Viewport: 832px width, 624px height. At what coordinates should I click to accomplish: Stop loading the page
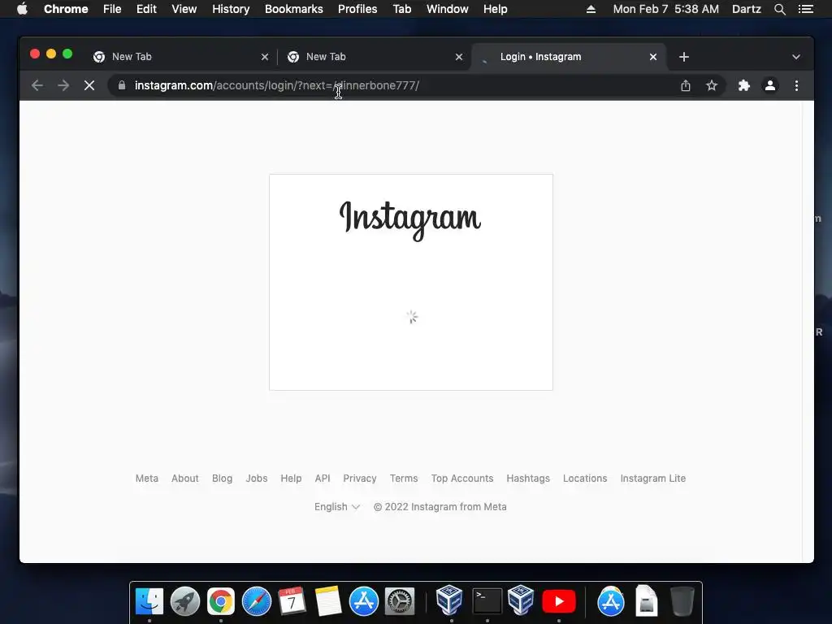pos(89,85)
